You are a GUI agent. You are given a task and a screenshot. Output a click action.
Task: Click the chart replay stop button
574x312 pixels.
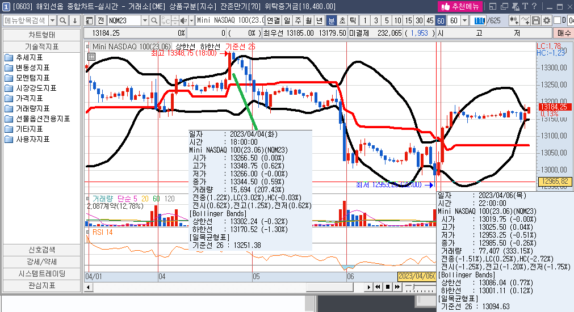pyautogui.click(x=388, y=287)
